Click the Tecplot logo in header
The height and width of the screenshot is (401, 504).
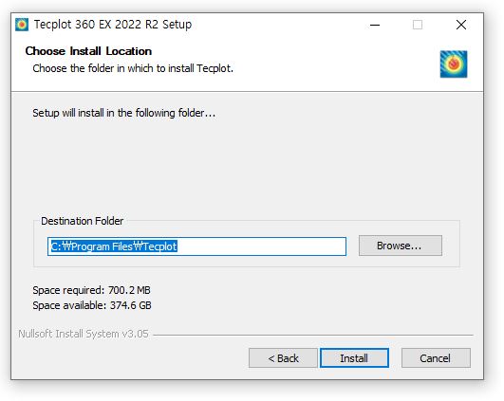[454, 64]
